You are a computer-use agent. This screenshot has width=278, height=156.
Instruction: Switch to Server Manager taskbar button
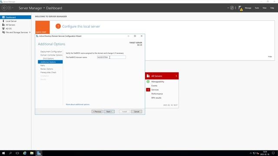39,153
